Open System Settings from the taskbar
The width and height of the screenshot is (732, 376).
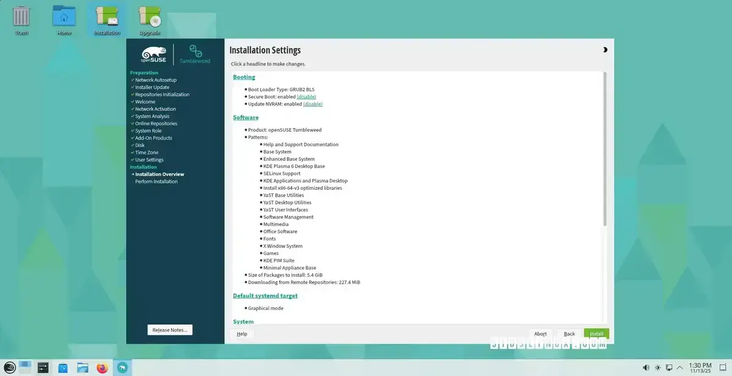[x=43, y=367]
